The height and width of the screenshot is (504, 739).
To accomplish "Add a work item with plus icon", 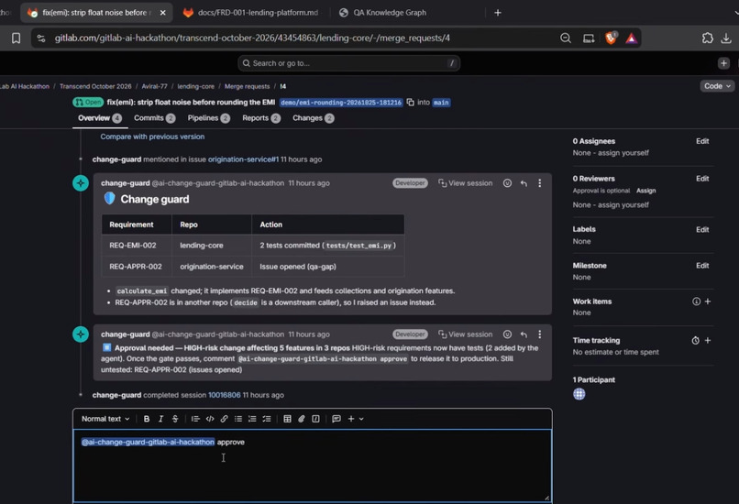I will click(708, 301).
